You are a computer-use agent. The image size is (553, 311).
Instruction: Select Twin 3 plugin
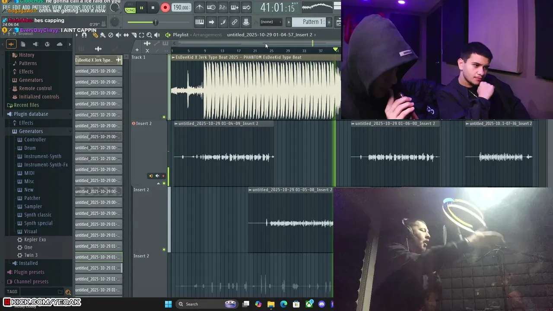31,255
